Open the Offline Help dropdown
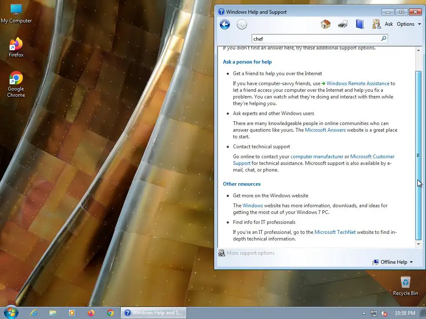 coord(393,262)
